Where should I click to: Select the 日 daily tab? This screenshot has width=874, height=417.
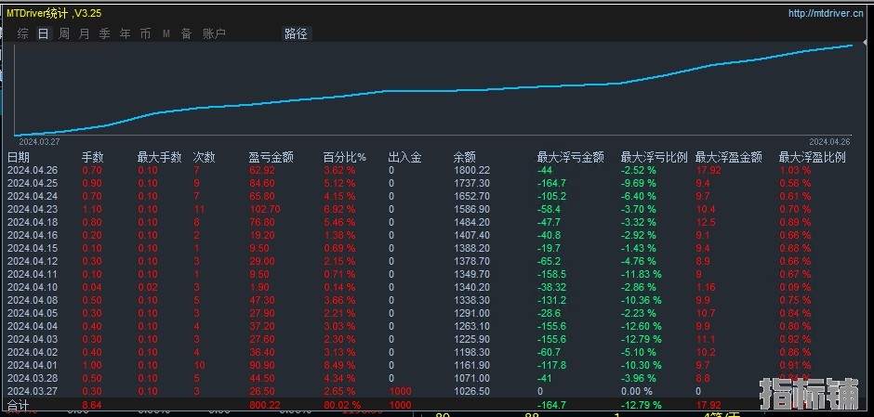tap(43, 34)
